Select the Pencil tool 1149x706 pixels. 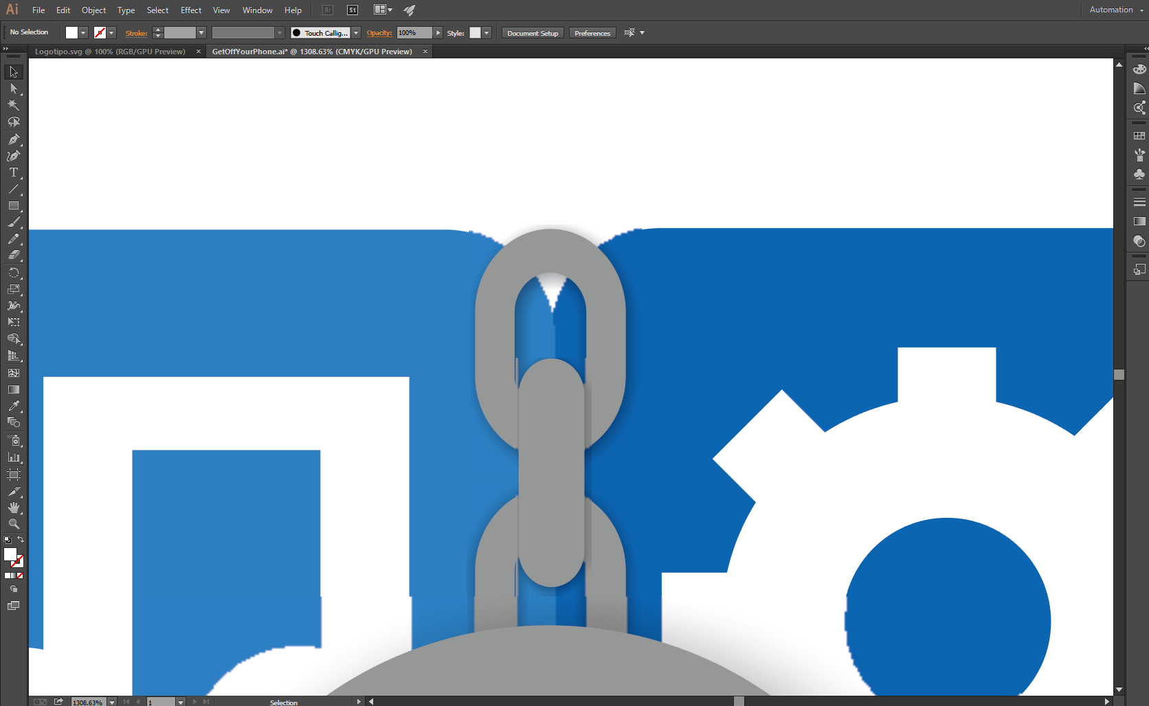14,239
